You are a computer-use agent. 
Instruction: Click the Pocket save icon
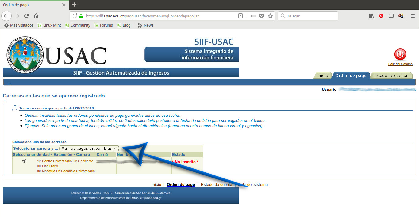[x=262, y=16]
